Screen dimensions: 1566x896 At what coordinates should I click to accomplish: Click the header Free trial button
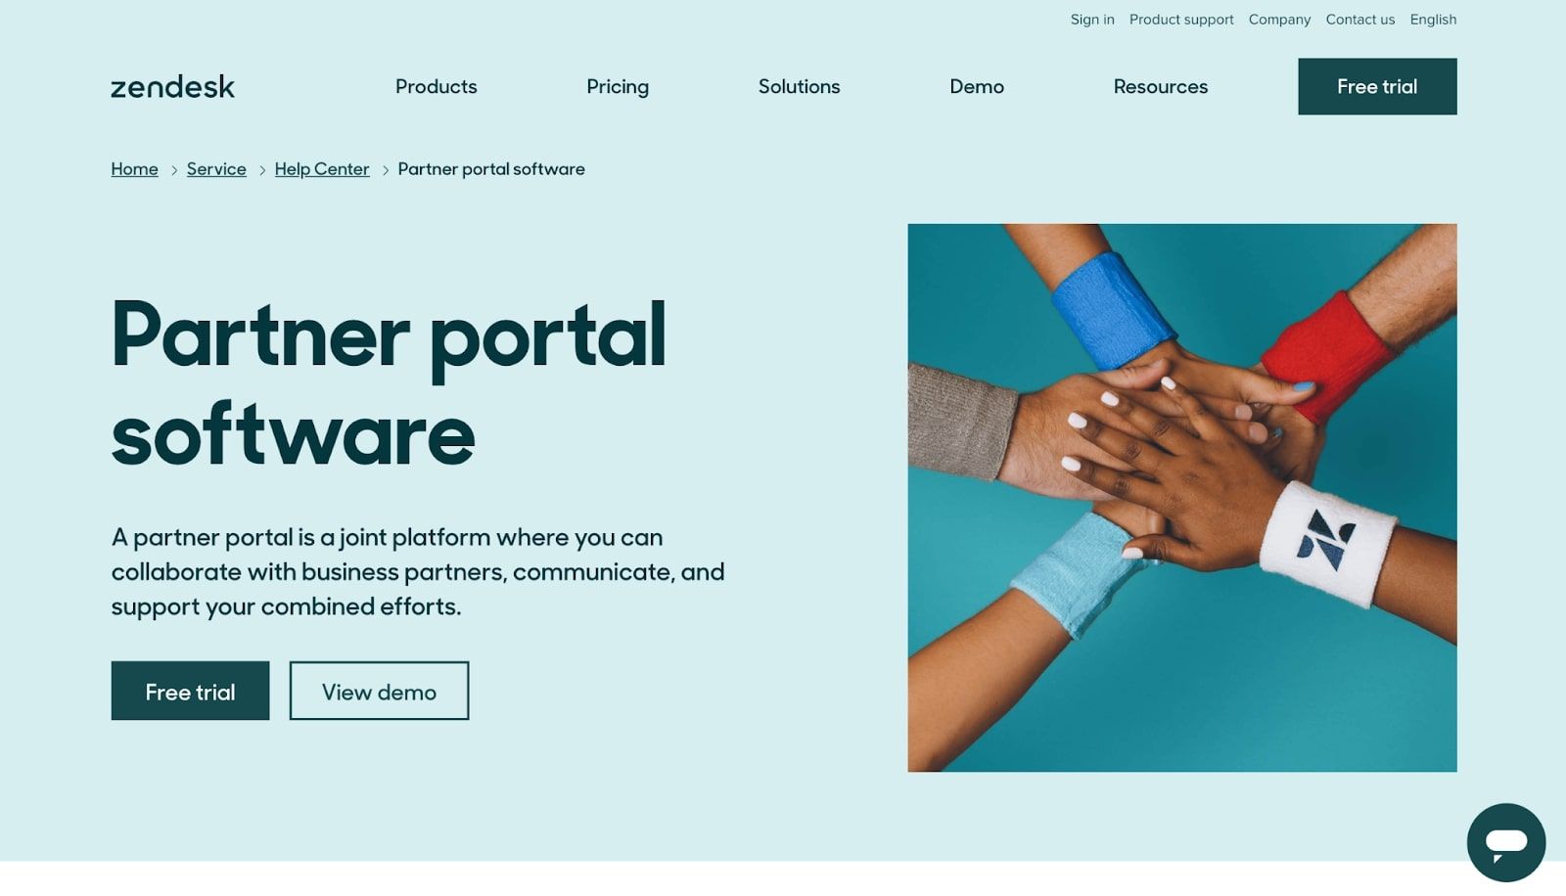pyautogui.click(x=1377, y=86)
